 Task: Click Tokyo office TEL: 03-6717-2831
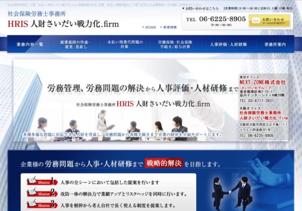[x=256, y=101]
